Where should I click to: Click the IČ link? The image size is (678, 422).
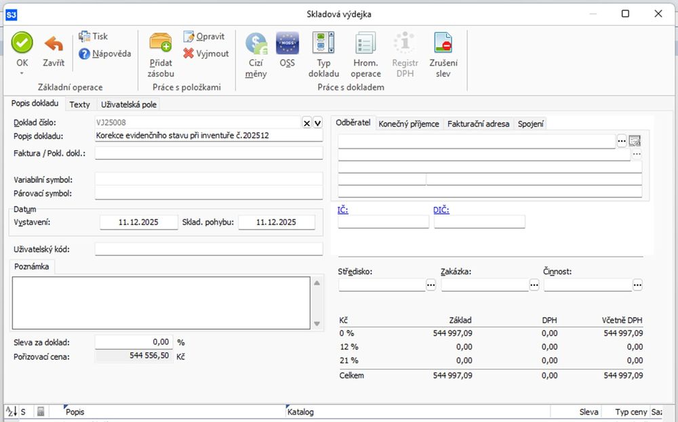pyautogui.click(x=342, y=210)
